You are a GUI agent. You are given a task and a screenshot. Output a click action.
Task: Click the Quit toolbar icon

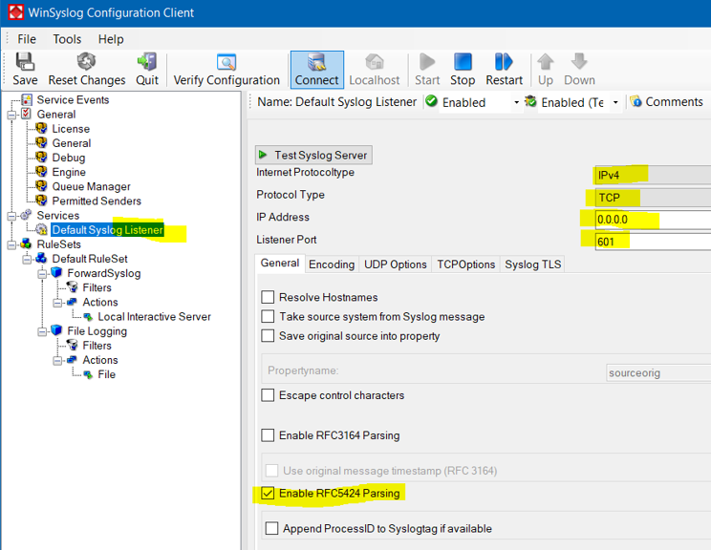[x=147, y=62]
